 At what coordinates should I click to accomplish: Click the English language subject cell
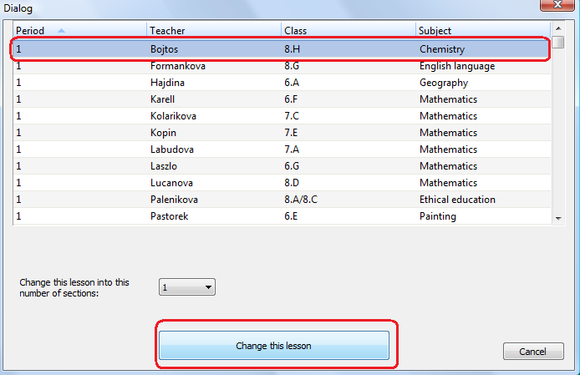pyautogui.click(x=457, y=66)
